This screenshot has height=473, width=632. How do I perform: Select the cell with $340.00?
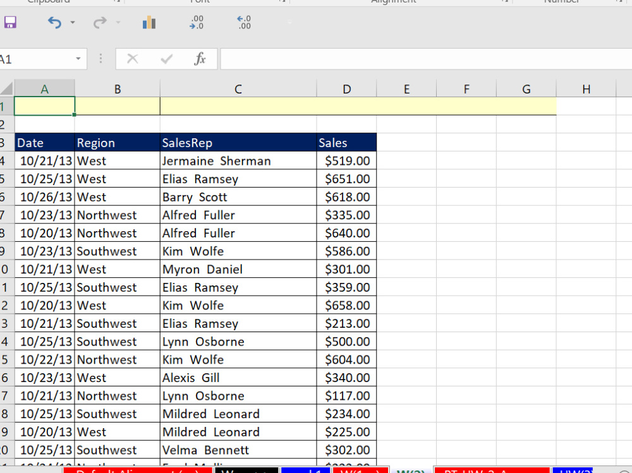346,378
